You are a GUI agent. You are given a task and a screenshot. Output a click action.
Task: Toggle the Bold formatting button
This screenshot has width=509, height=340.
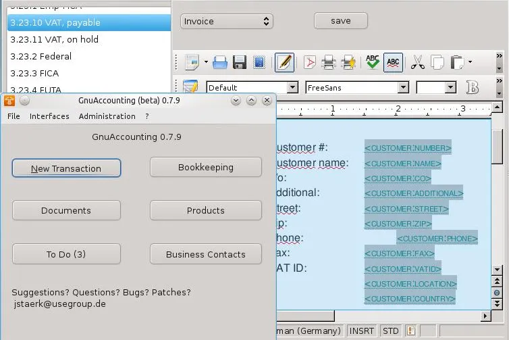tap(473, 87)
